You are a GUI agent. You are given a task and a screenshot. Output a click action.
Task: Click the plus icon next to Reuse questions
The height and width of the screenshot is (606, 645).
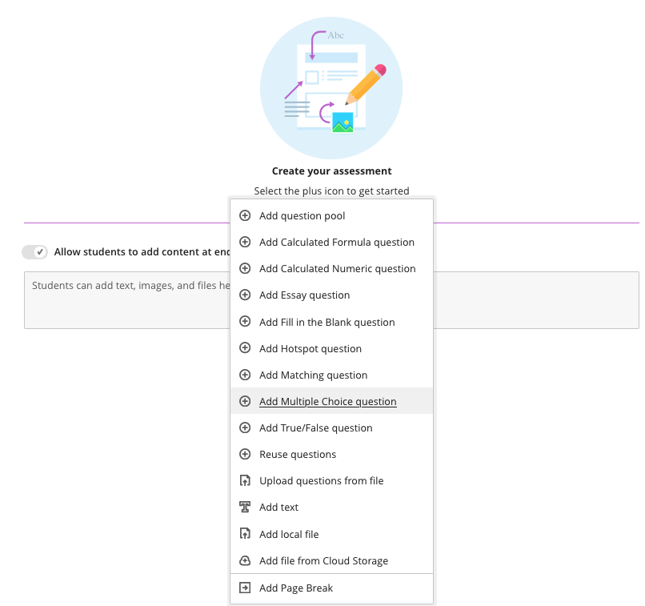(245, 454)
